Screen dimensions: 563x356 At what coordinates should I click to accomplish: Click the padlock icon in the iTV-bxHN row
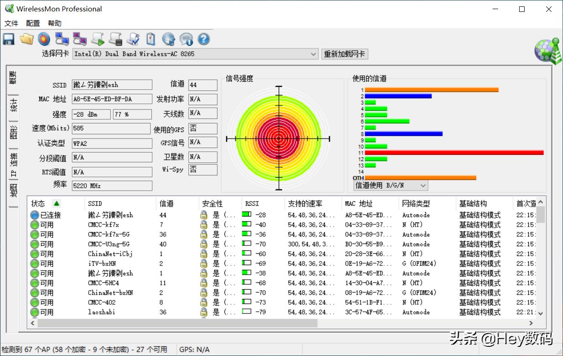point(204,263)
